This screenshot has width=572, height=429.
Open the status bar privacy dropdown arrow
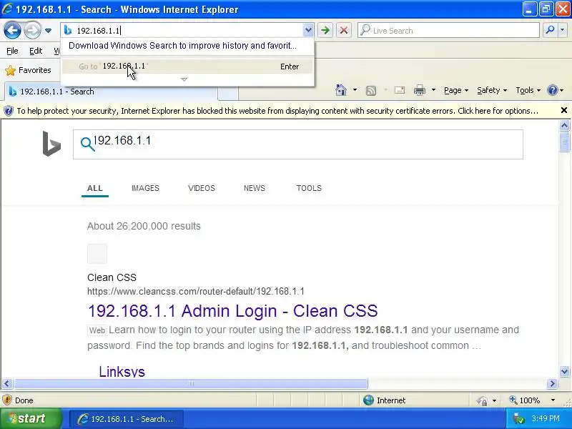pyautogui.click(x=494, y=400)
